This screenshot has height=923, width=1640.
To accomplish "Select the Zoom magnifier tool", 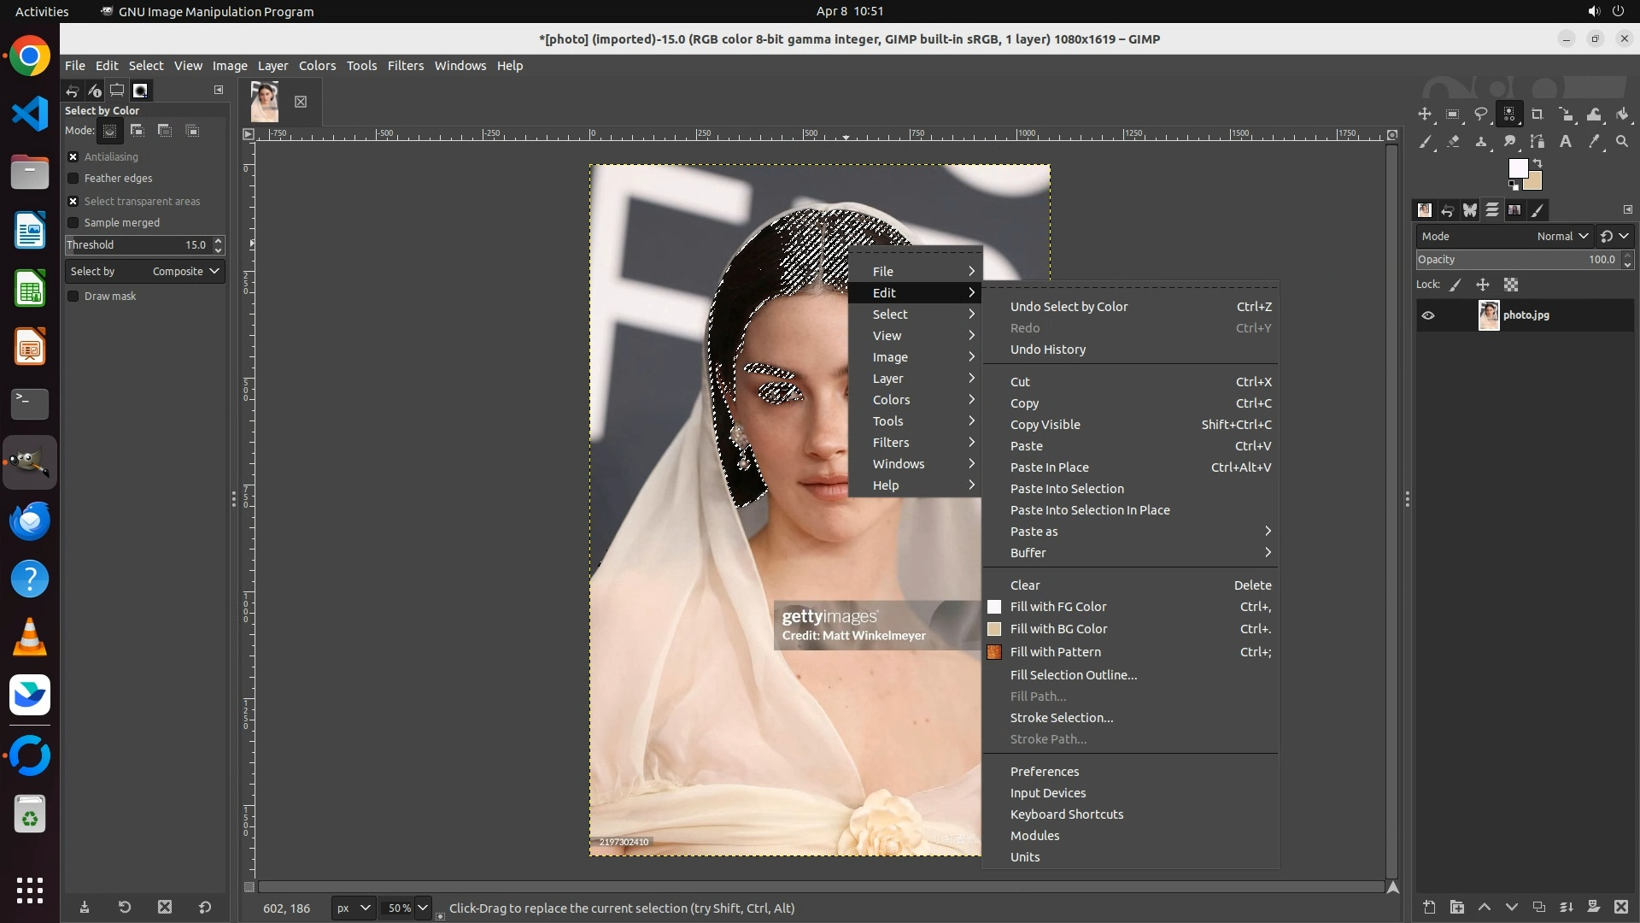I will pyautogui.click(x=1622, y=142).
